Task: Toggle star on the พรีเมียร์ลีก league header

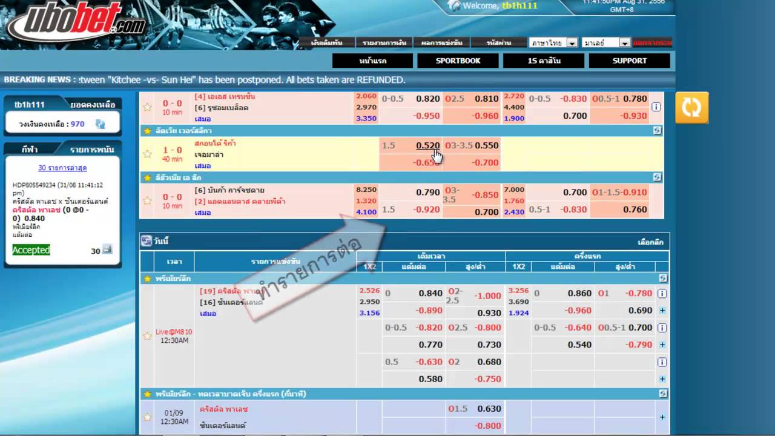Action: click(147, 279)
